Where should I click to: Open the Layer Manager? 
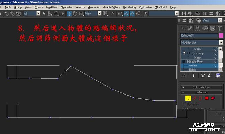click(x=197, y=14)
